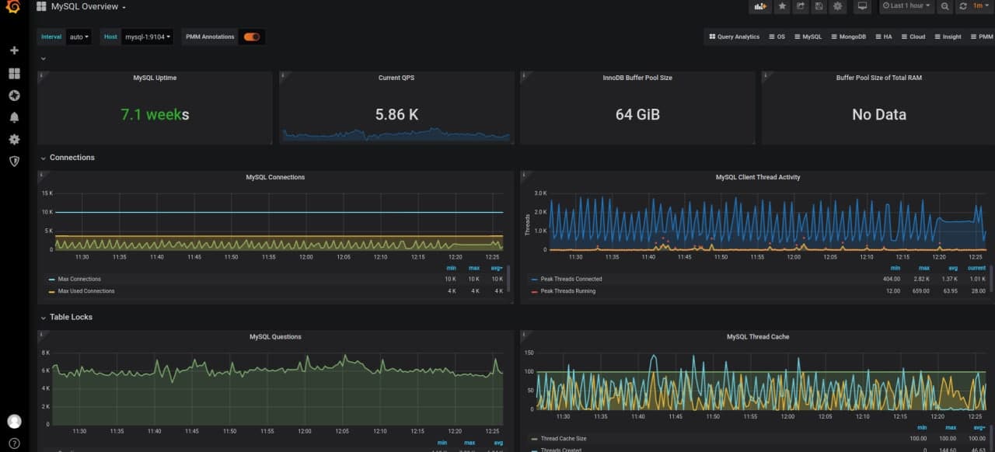This screenshot has width=995, height=452.
Task: Click the MySQL Client Thread Activity title
Action: (758, 177)
